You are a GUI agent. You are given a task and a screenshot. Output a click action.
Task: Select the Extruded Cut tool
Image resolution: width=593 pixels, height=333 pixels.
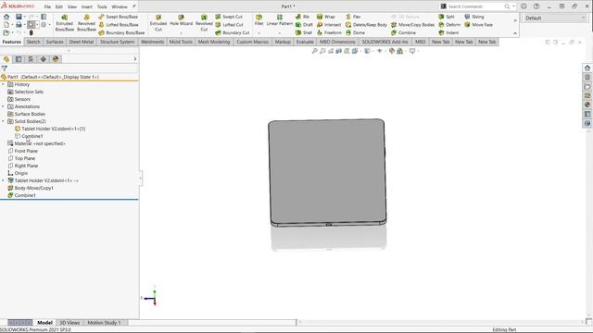[x=158, y=23]
